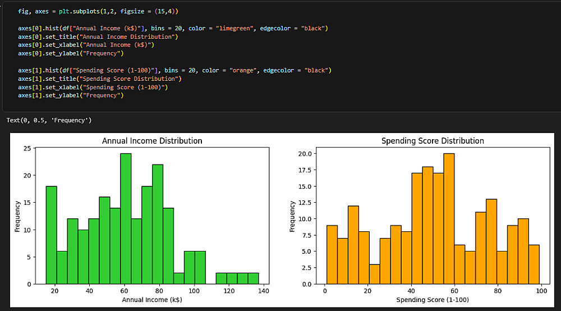Click the tallest orange bar in spending histogram
This screenshot has width=561, height=311.
tap(448, 219)
